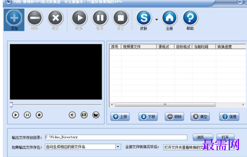Click the 停止 stop toolbar icon
Viewport: 247px width, 157px height.
point(121,20)
